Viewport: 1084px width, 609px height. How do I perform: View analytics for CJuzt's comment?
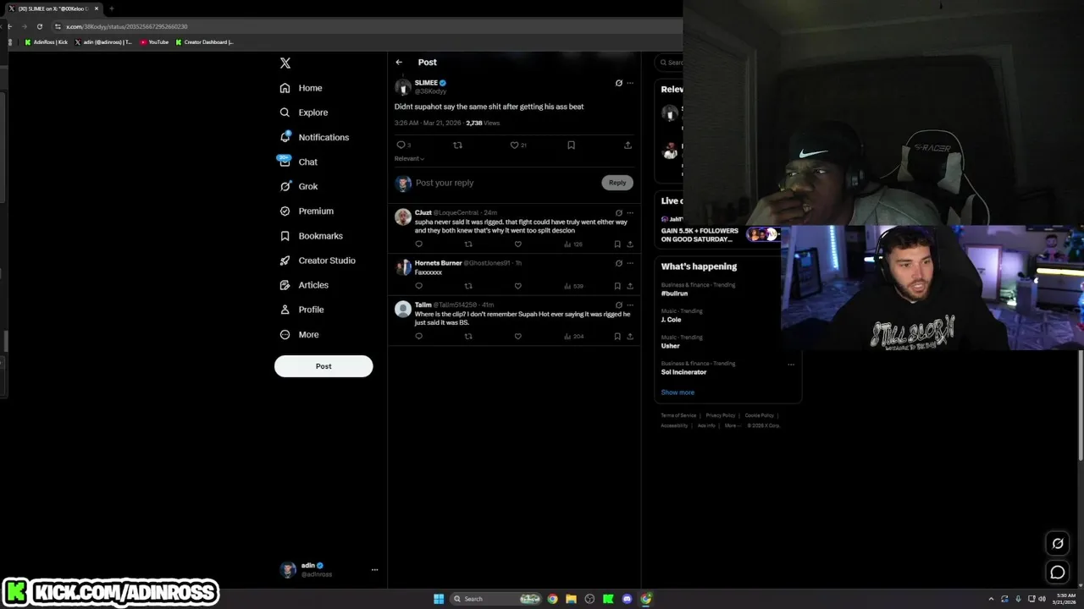click(572, 244)
